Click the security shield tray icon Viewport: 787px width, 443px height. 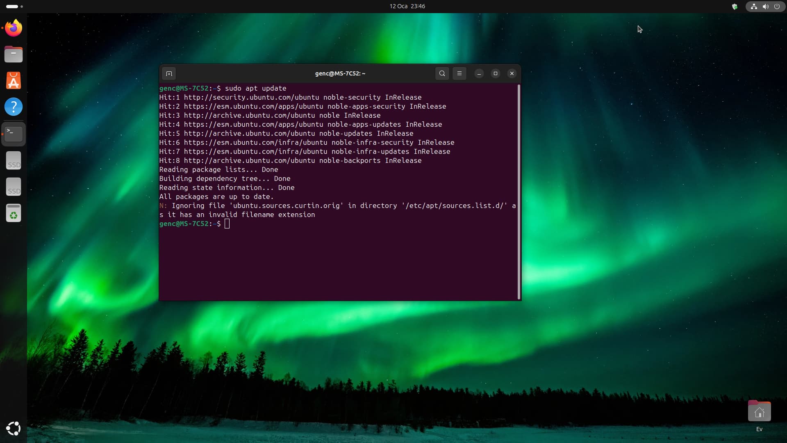tap(735, 6)
